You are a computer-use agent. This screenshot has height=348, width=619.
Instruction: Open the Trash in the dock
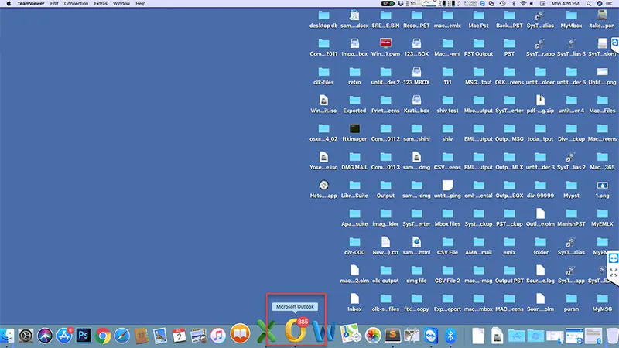point(613,336)
